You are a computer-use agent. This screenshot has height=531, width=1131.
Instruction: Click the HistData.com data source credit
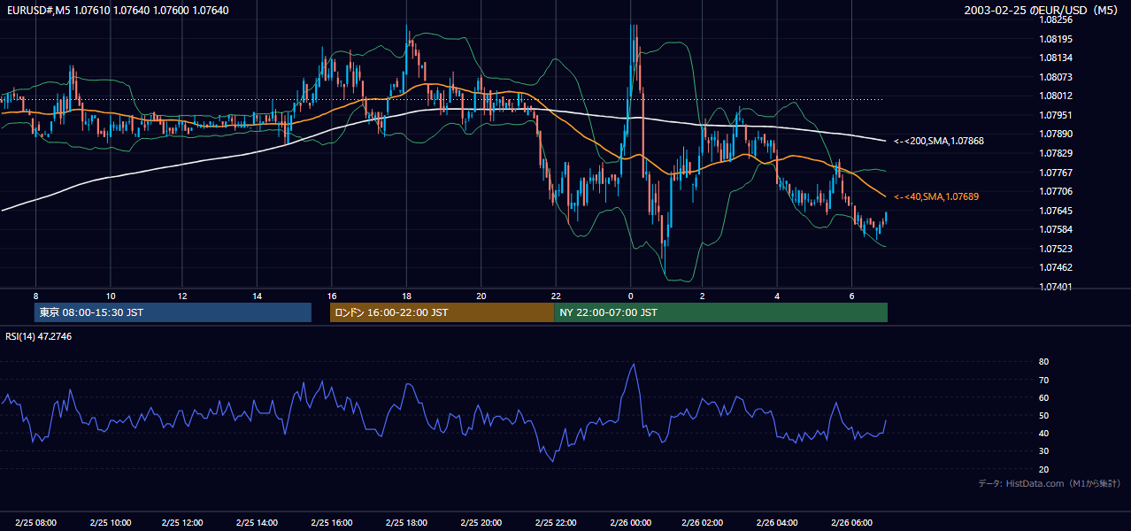[x=1050, y=483]
